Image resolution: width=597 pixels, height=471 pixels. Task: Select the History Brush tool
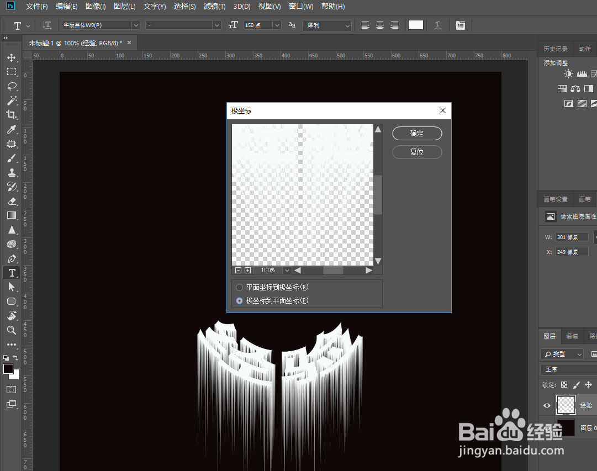[12, 187]
